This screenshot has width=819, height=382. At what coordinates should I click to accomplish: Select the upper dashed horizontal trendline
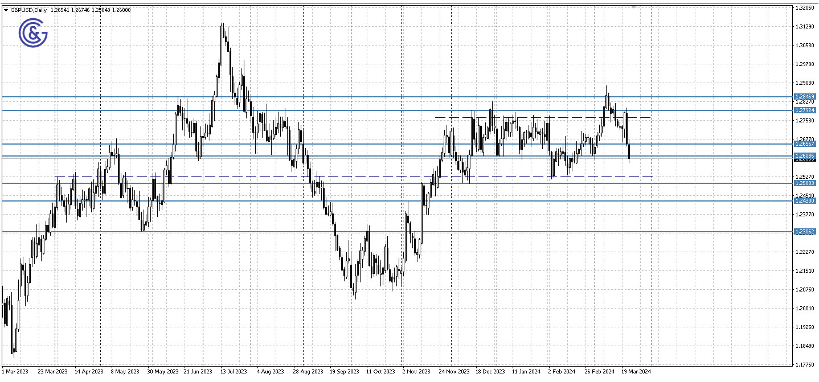(x=541, y=117)
